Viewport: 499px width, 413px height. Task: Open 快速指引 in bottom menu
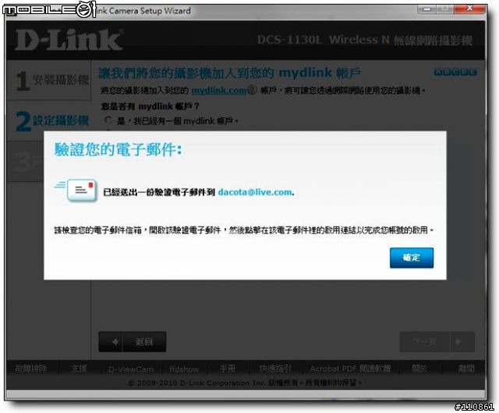275,368
